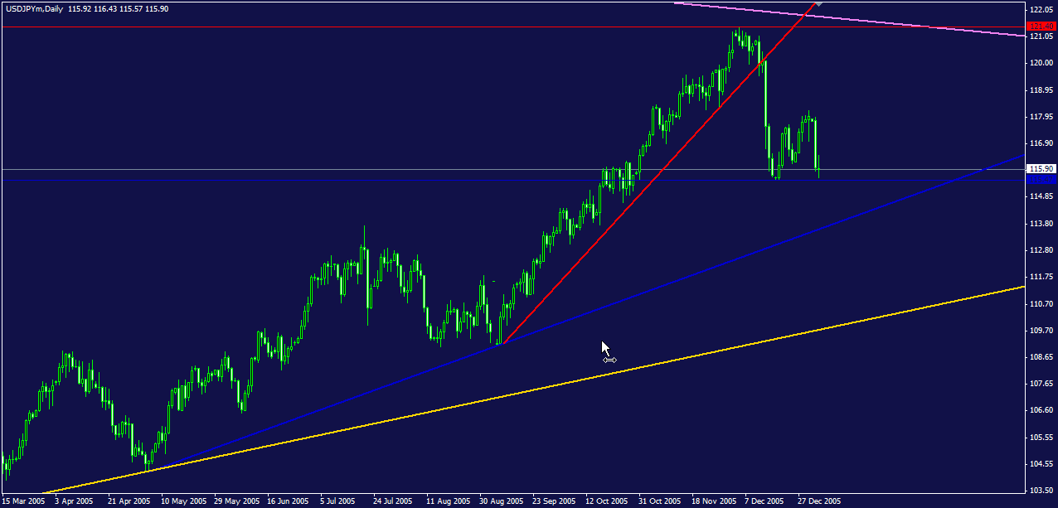The image size is (1058, 508).
Task: Click the 18 Nov 2005 date label
Action: tap(713, 501)
